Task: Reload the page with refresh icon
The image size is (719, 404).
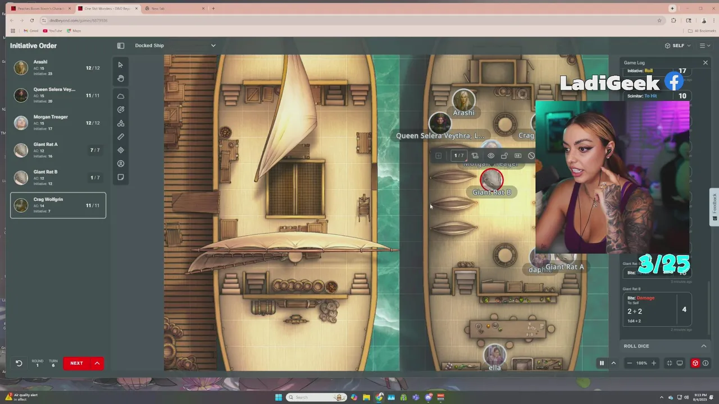Action: click(32, 20)
